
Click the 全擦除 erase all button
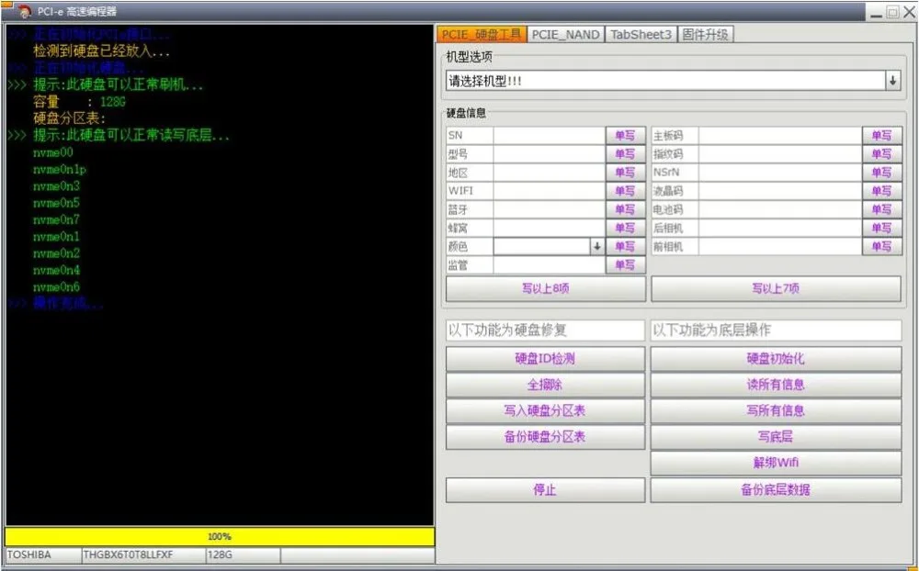pyautogui.click(x=545, y=385)
